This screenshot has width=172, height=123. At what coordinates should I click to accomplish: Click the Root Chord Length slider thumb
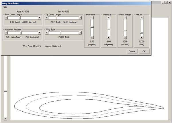tap(20, 18)
